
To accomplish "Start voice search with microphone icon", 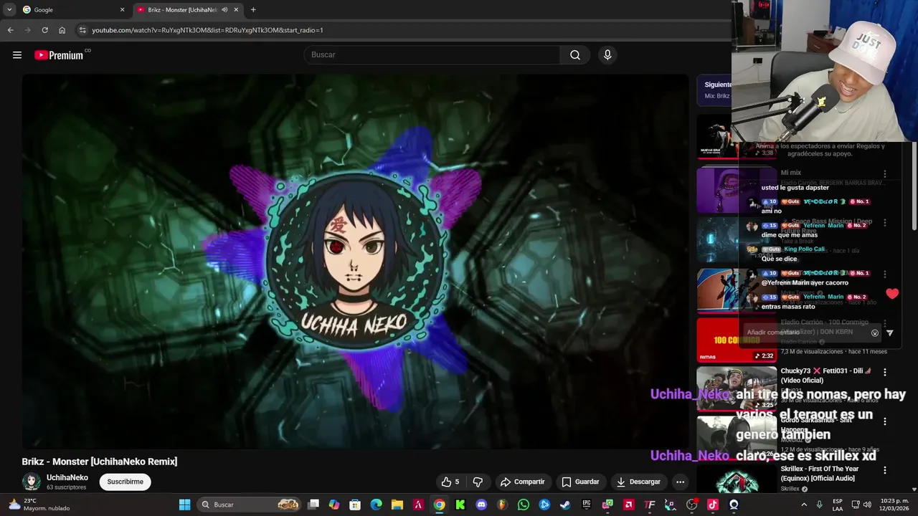I will [607, 55].
